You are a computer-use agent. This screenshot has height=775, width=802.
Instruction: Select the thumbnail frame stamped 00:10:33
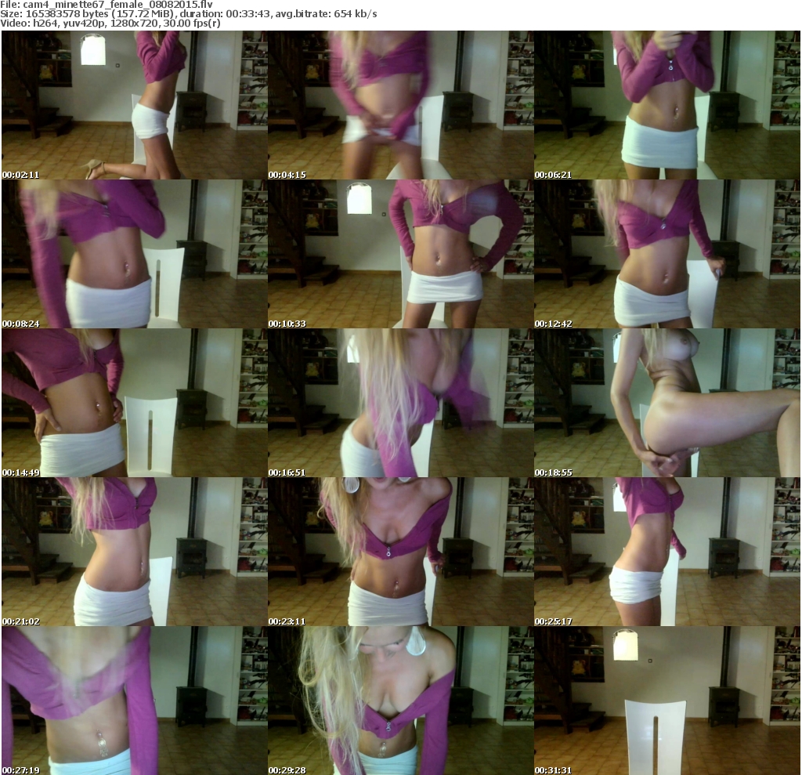click(401, 254)
